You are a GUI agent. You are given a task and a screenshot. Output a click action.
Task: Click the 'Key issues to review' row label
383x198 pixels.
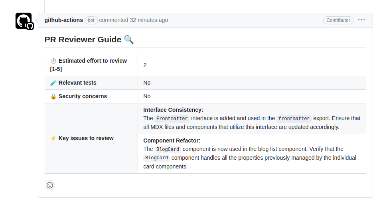tap(86, 138)
